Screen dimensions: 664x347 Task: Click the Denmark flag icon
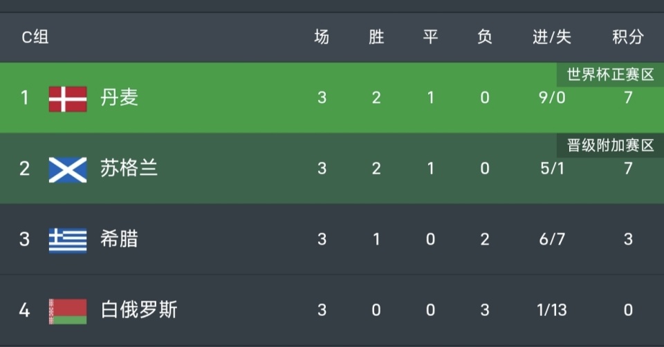(68, 98)
